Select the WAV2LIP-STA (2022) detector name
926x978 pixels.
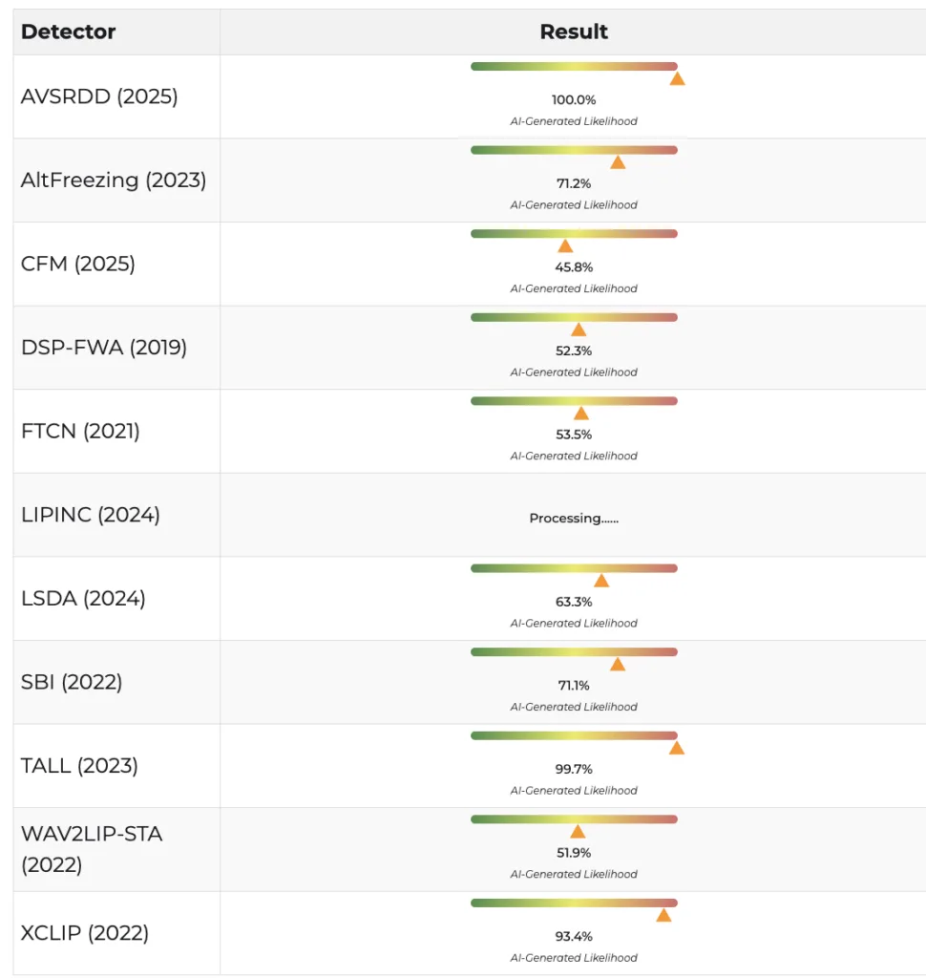(92, 849)
